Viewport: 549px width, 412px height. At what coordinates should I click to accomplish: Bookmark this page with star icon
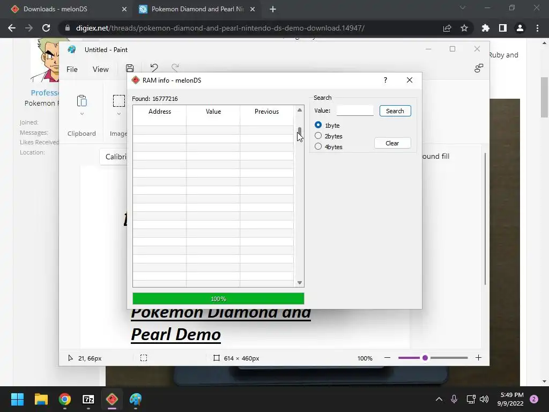[464, 28]
